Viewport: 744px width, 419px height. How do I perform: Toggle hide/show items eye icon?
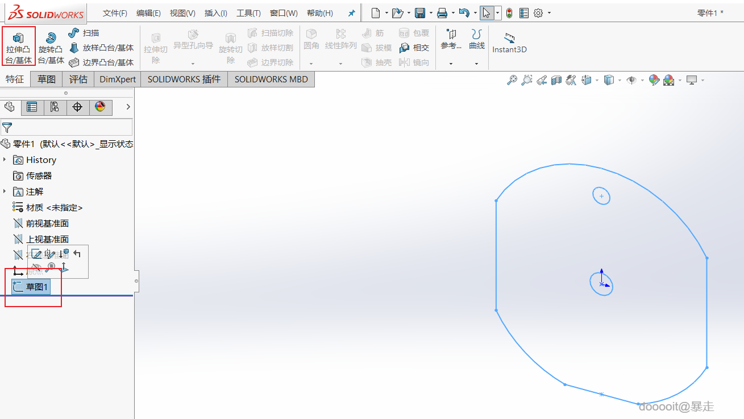tap(631, 80)
